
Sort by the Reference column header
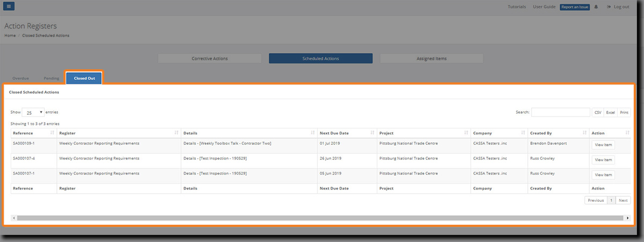tap(33, 133)
